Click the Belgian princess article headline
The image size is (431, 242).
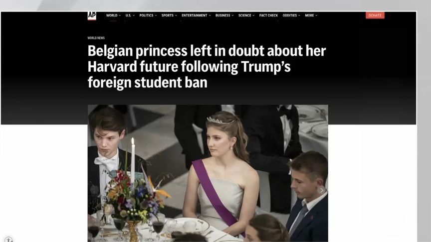pos(207,67)
